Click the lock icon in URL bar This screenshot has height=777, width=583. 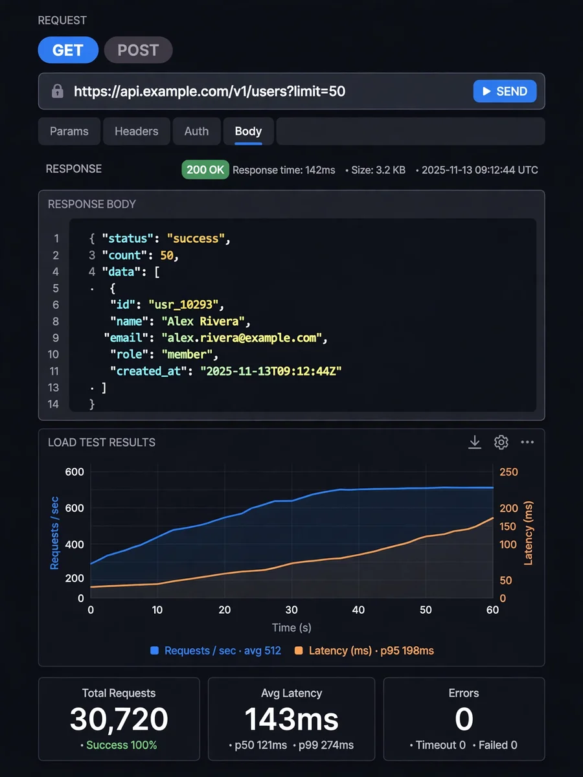click(58, 91)
